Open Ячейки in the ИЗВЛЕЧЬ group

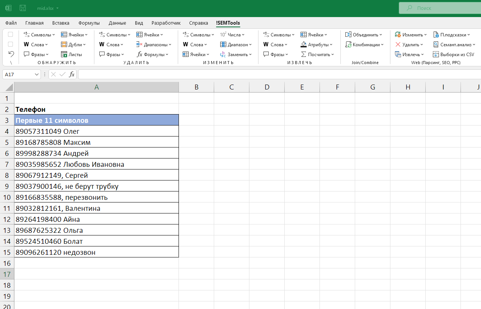click(314, 35)
